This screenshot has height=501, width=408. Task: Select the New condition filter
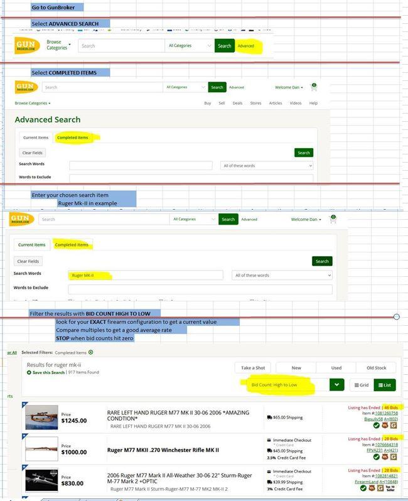(x=296, y=368)
